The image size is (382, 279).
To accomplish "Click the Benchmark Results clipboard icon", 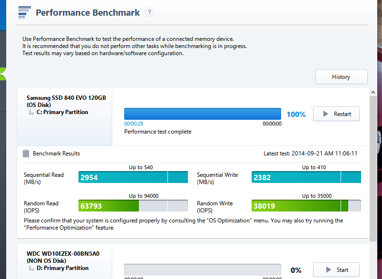I will (26, 154).
